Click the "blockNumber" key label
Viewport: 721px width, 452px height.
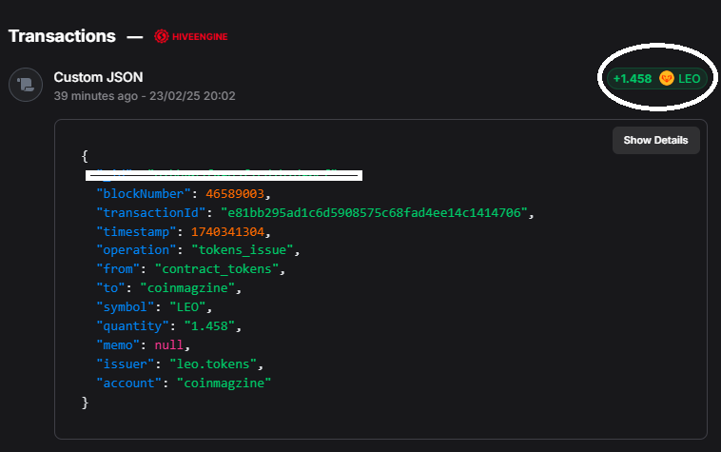[143, 193]
